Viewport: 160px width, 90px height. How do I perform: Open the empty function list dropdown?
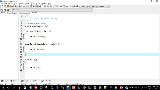pyautogui.click(x=73, y=10)
